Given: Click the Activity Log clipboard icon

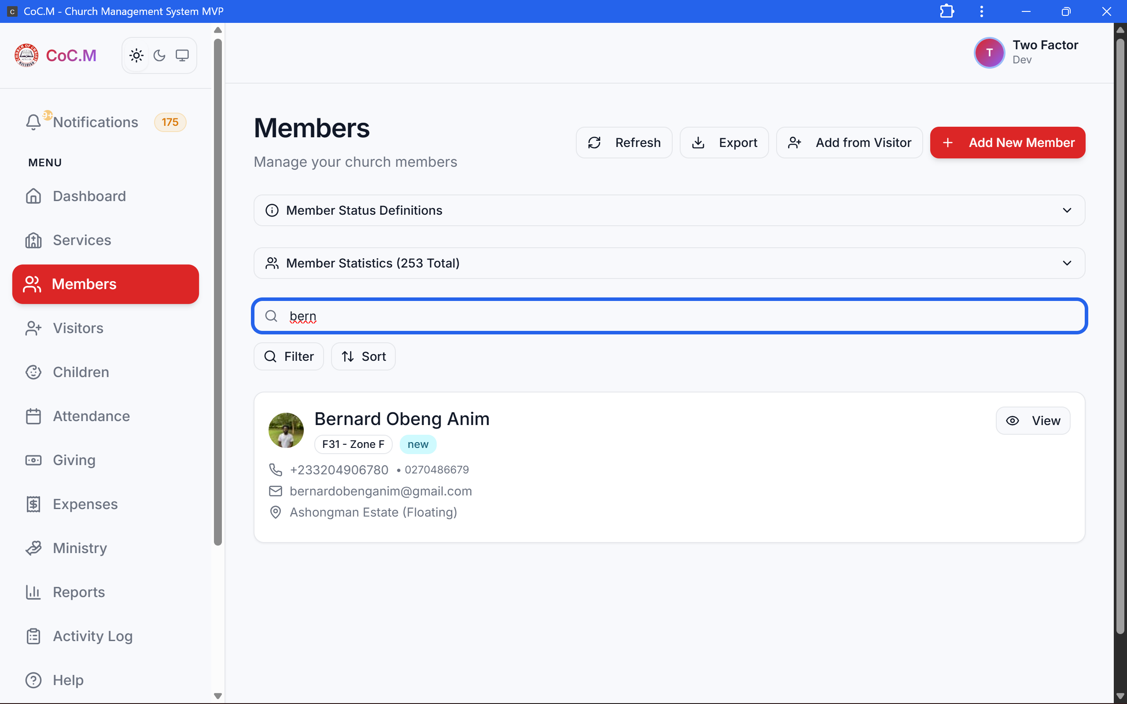Looking at the screenshot, I should click(x=33, y=636).
